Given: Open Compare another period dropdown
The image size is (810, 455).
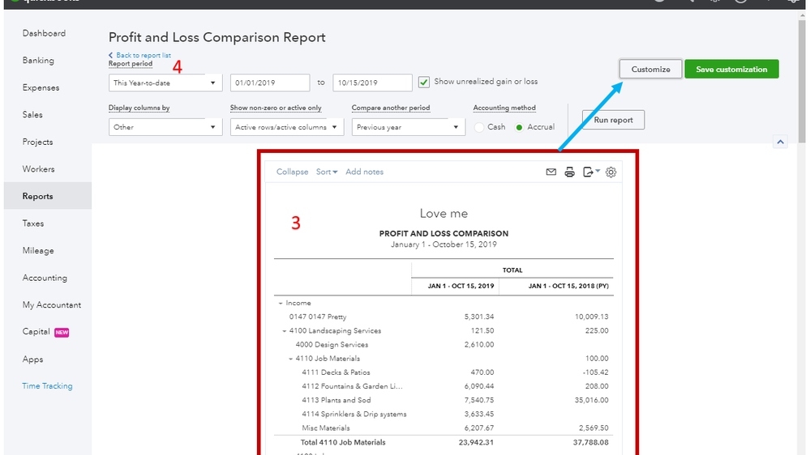Looking at the screenshot, I should pos(408,127).
